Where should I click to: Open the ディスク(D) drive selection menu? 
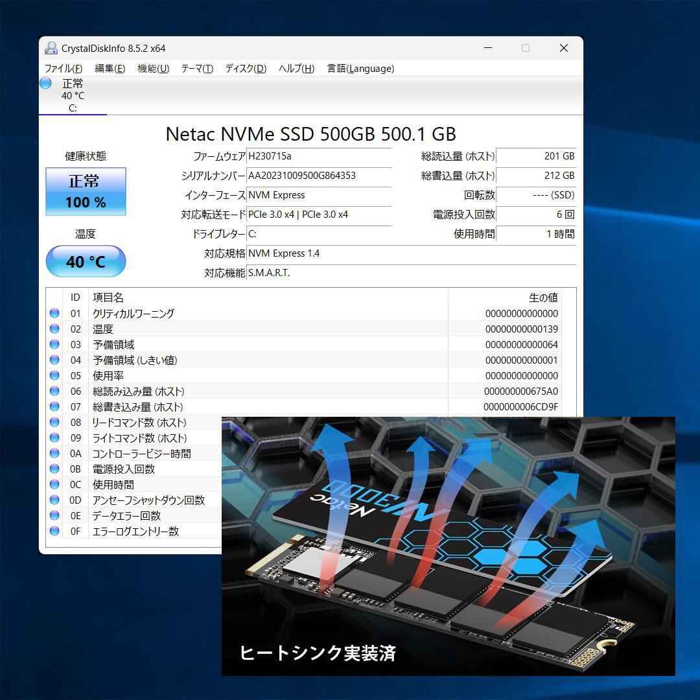[x=244, y=68]
